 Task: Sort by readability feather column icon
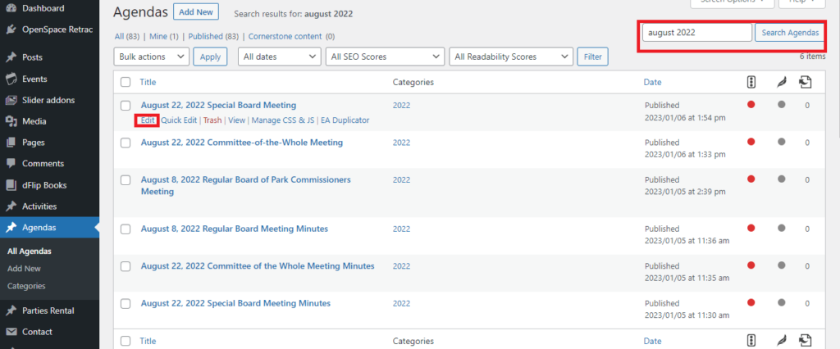782,82
